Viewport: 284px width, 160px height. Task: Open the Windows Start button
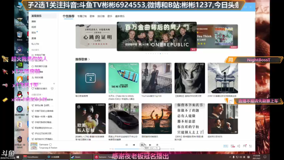pyautogui.click(x=18, y=157)
